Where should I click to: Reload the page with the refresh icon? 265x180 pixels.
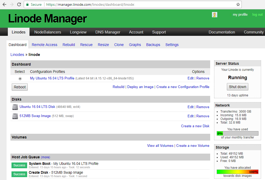pos(19,4)
